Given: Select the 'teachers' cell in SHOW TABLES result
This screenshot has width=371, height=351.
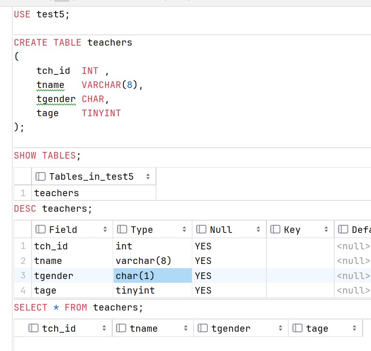Looking at the screenshot, I should click(x=94, y=193).
